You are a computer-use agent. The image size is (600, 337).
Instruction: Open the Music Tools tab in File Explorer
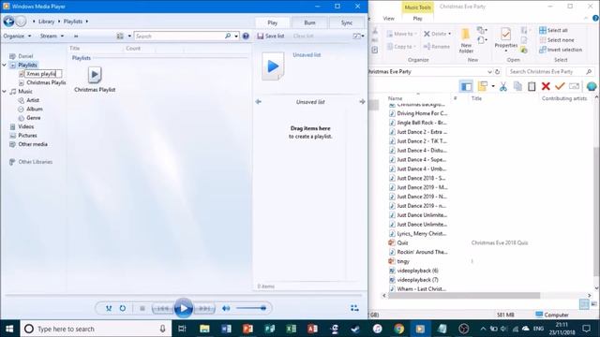pyautogui.click(x=417, y=7)
